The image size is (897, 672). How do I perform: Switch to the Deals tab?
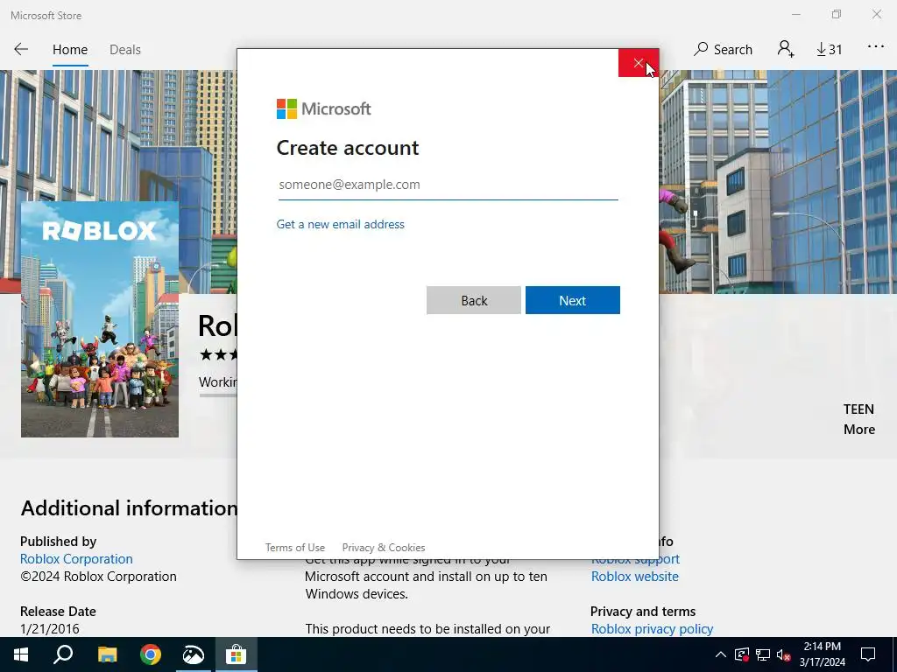click(124, 50)
